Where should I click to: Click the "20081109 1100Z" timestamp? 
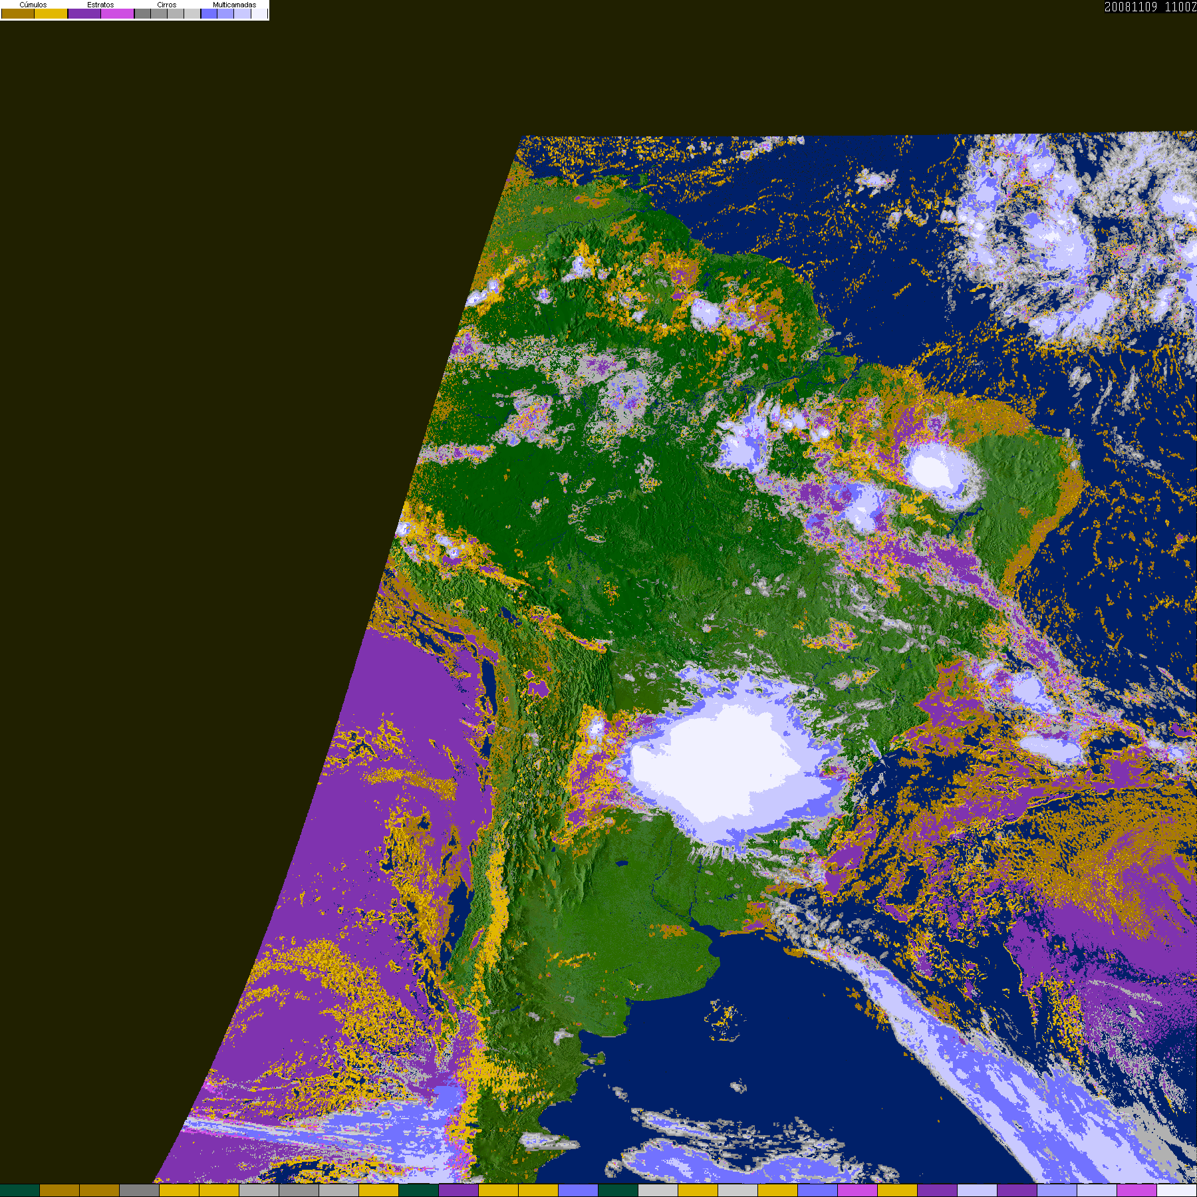click(x=1150, y=7)
